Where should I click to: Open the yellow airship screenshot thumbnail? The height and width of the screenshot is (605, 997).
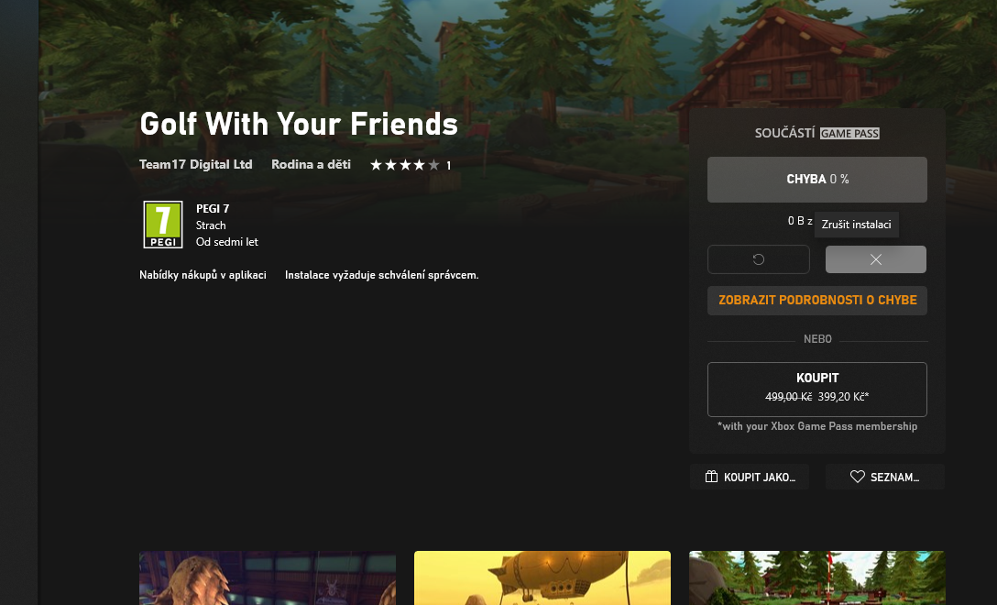coord(542,577)
